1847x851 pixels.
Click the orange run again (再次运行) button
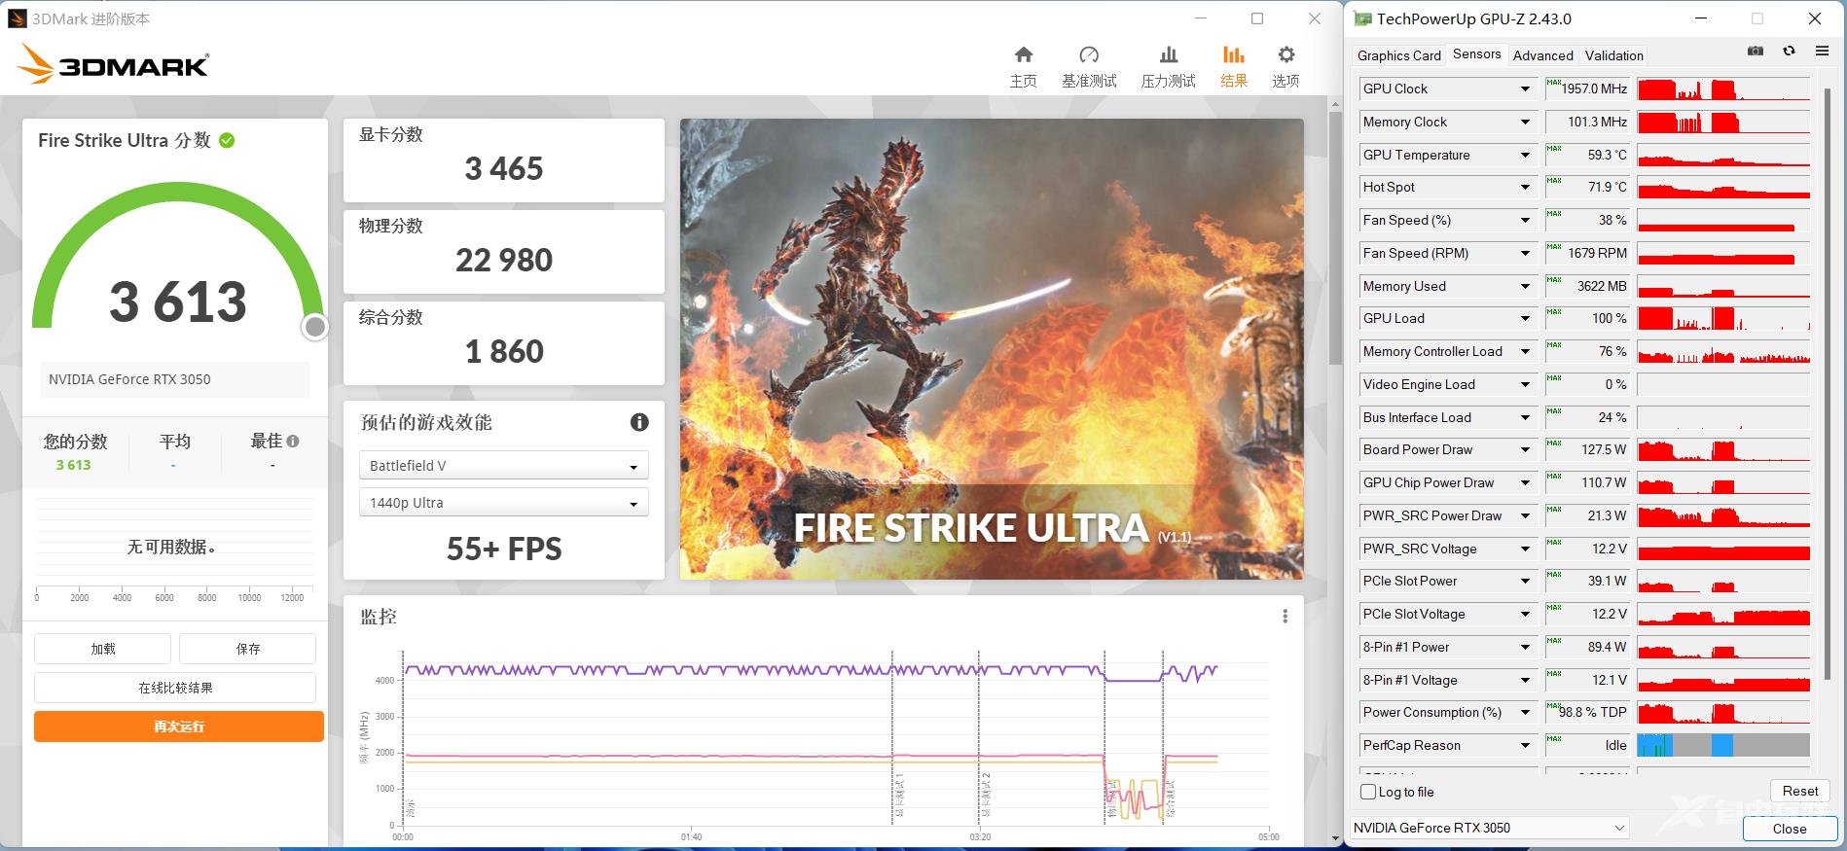coord(179,727)
